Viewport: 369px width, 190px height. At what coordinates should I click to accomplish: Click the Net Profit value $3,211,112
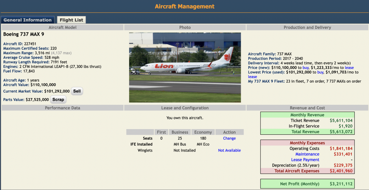(x=341, y=184)
